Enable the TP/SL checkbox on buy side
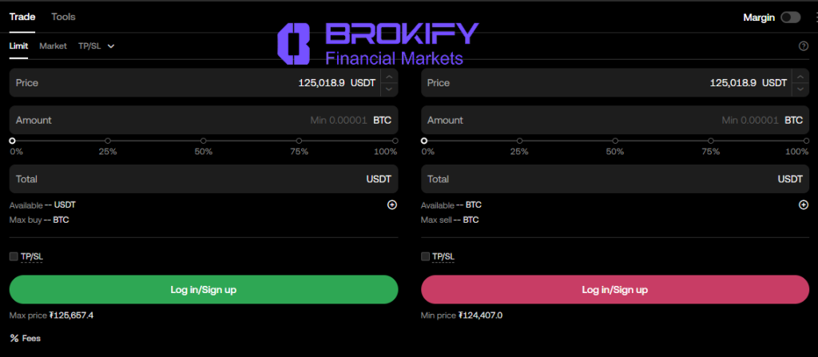 click(x=14, y=256)
